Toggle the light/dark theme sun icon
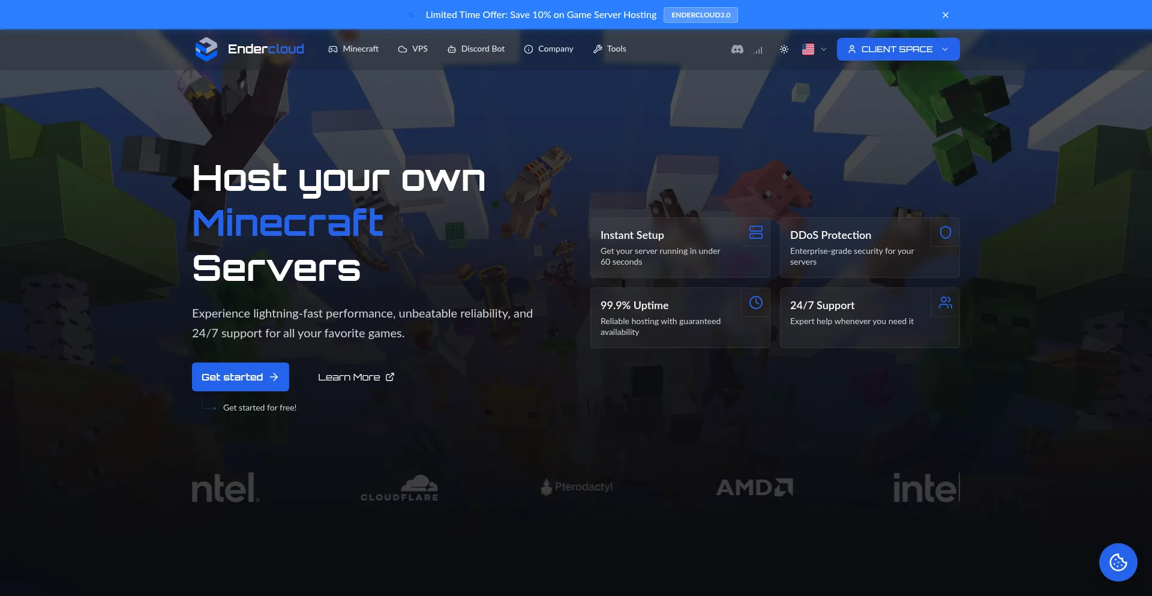This screenshot has width=1152, height=596. [784, 49]
